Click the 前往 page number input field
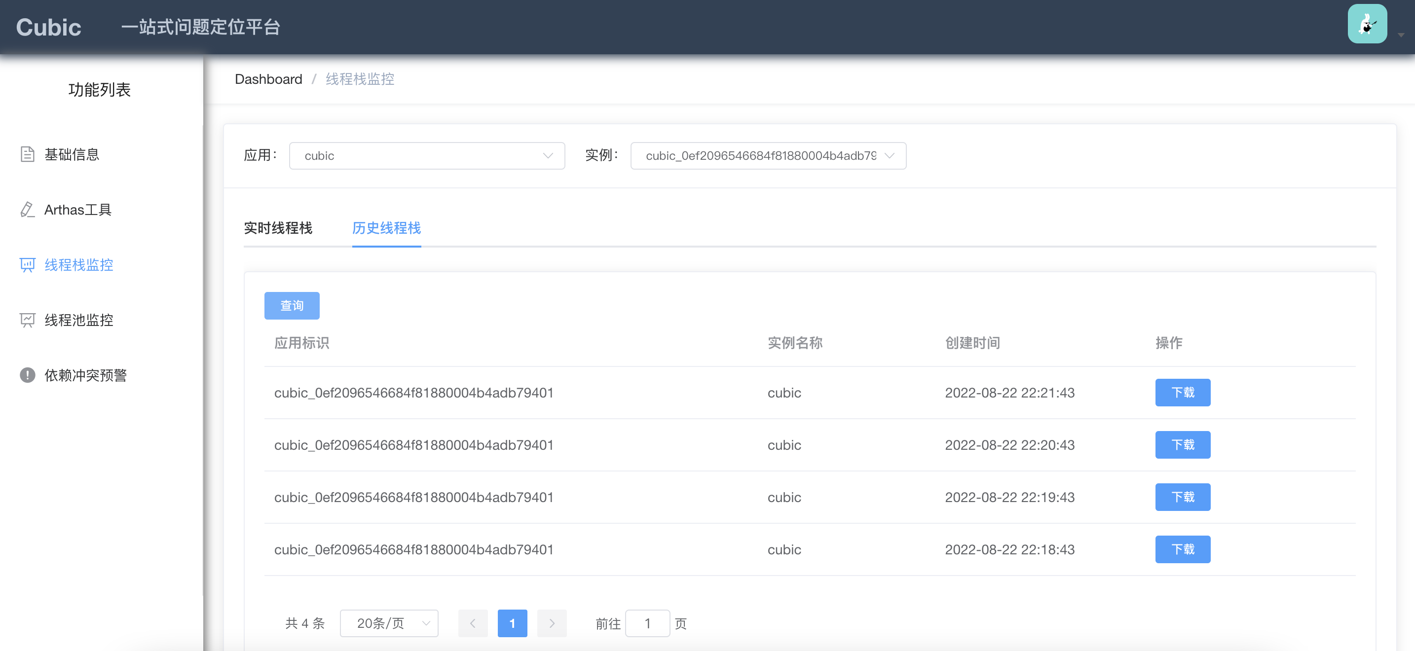The height and width of the screenshot is (651, 1415). [x=647, y=623]
